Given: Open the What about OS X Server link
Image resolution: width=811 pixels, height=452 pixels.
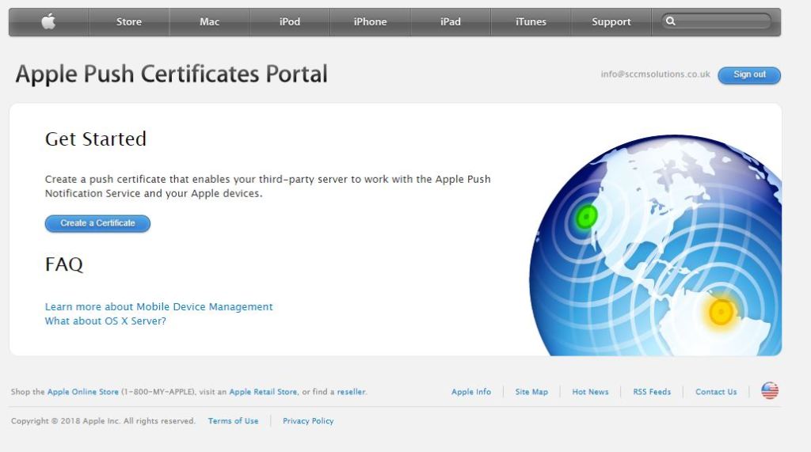Looking at the screenshot, I should click(105, 321).
